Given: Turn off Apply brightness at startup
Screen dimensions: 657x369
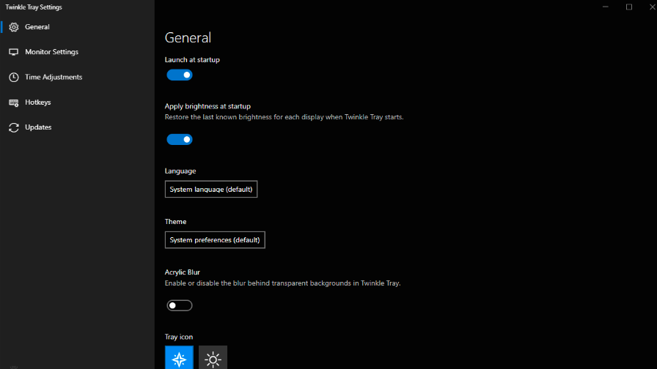Looking at the screenshot, I should [x=180, y=139].
